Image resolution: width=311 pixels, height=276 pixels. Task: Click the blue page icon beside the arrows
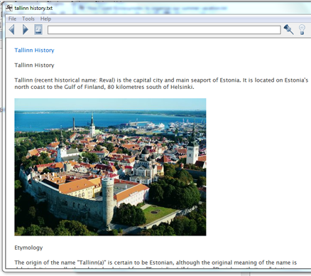click(38, 30)
